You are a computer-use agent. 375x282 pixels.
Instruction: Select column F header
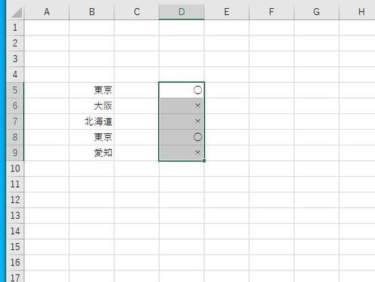point(271,12)
